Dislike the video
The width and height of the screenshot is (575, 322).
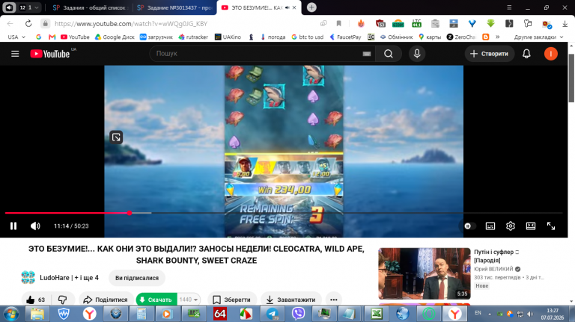tap(63, 300)
